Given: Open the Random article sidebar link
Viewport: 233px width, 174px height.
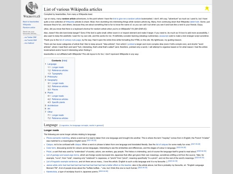Looking at the screenshot, I should click(x=29, y=27).
